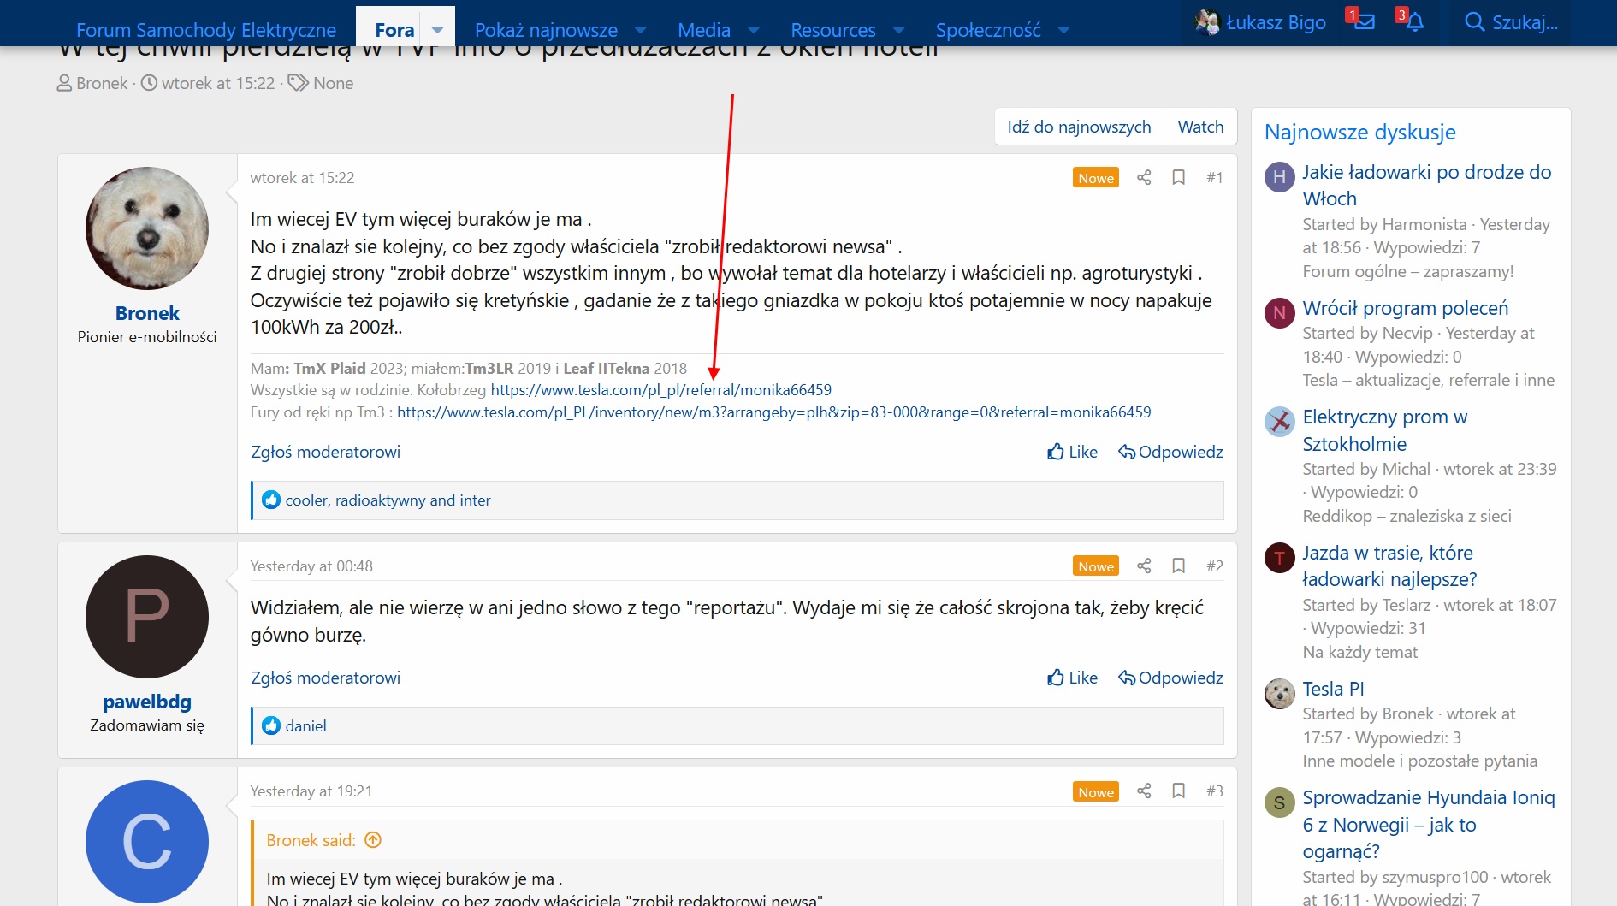The image size is (1617, 906).
Task: Open thread Sprowadzanie Hyundaia Ioniq 6
Action: coord(1428,824)
